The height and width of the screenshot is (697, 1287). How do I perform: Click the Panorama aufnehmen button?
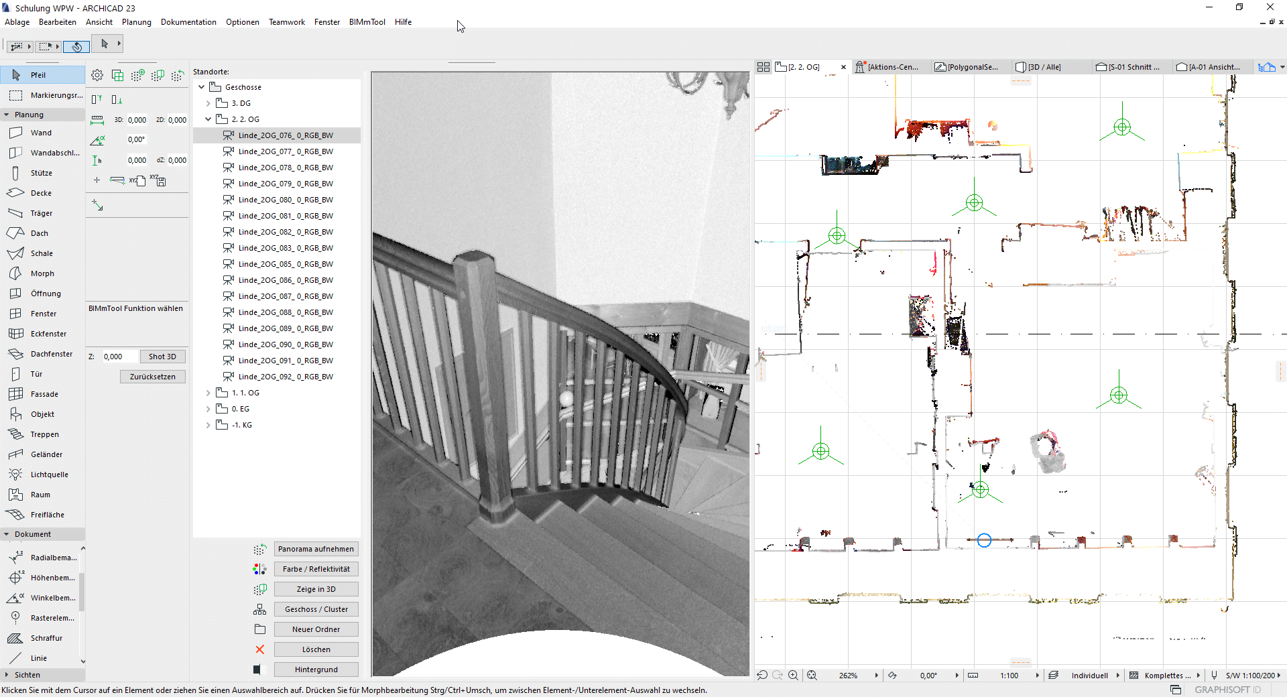point(316,549)
